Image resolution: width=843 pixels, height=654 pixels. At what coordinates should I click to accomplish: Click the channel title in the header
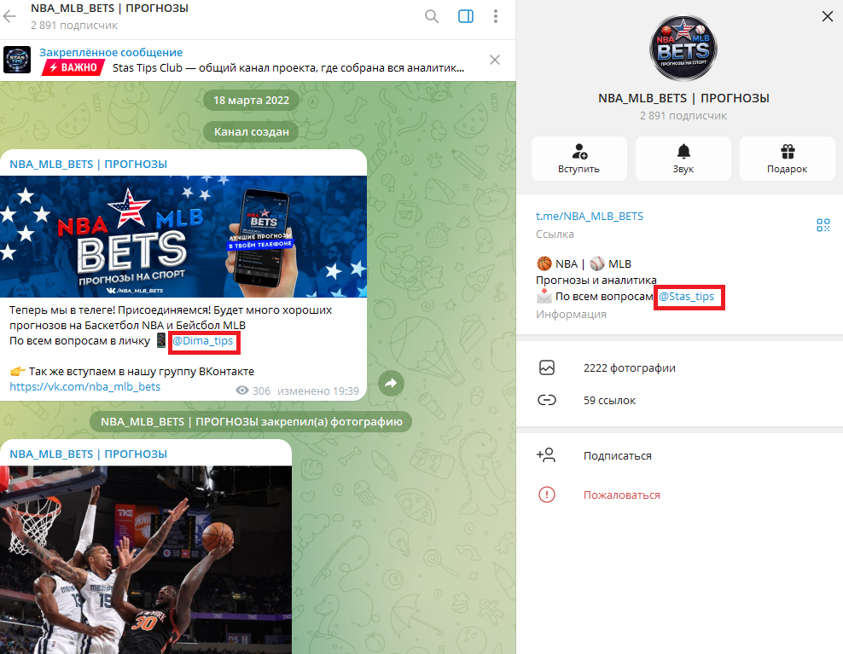(x=110, y=9)
